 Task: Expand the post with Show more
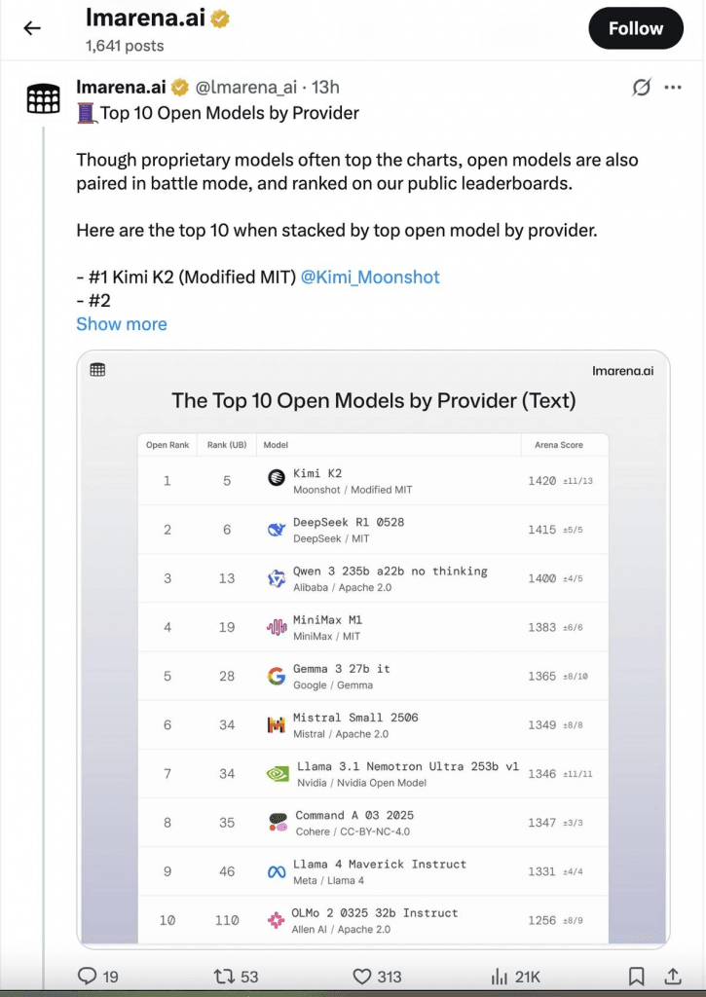pyautogui.click(x=122, y=324)
